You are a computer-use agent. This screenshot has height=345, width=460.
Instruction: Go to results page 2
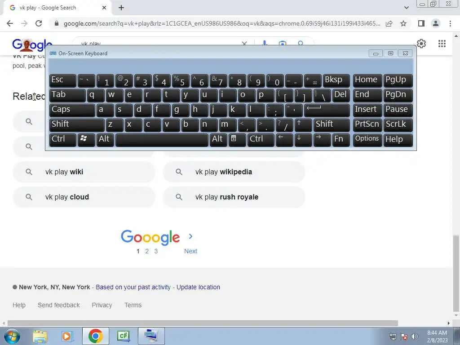[x=147, y=251]
